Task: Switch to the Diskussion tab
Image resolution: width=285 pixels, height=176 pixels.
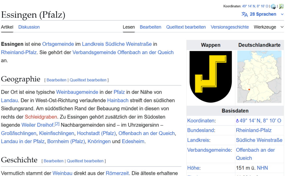Action: [x=29, y=27]
